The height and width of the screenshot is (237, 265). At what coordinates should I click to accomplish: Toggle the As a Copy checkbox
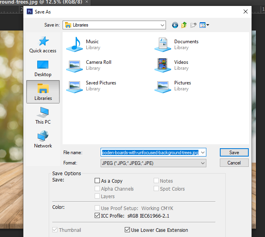(x=97, y=181)
